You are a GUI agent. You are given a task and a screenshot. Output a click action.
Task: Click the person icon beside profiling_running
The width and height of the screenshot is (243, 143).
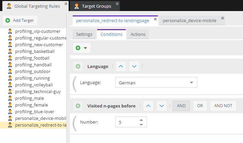(10, 78)
